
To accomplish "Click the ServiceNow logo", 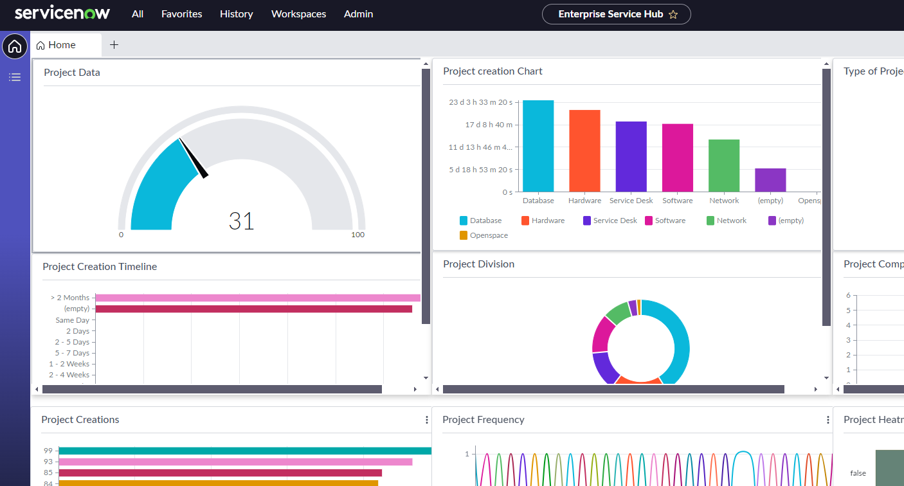I will pyautogui.click(x=62, y=14).
